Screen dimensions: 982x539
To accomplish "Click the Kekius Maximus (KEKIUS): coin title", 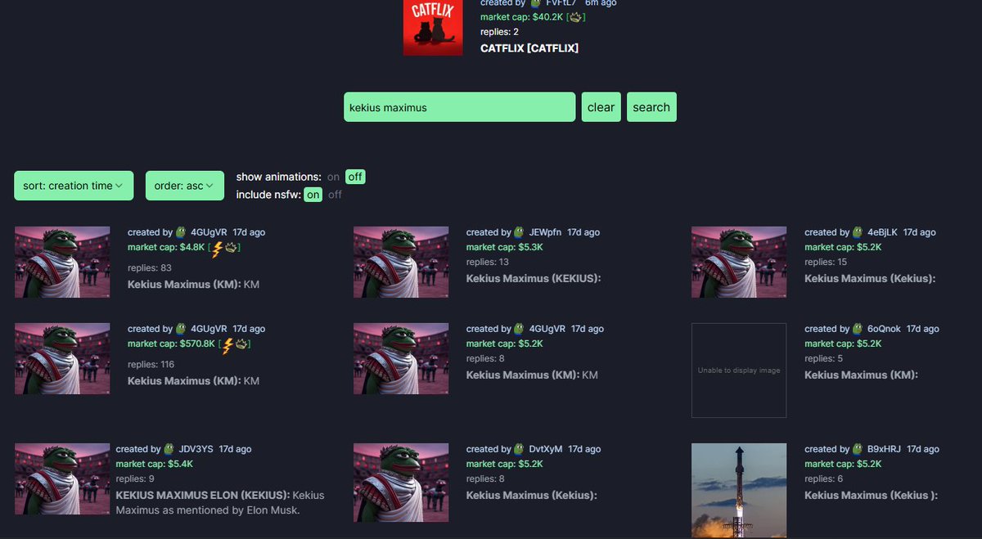I will click(x=534, y=279).
